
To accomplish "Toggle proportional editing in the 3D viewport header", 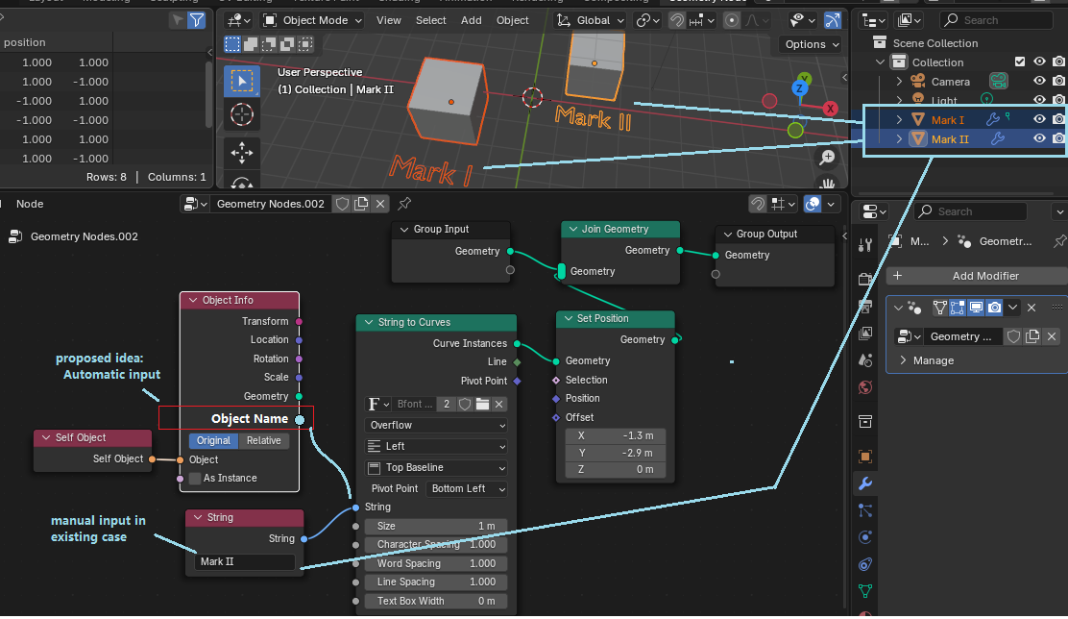I will pyautogui.click(x=732, y=20).
